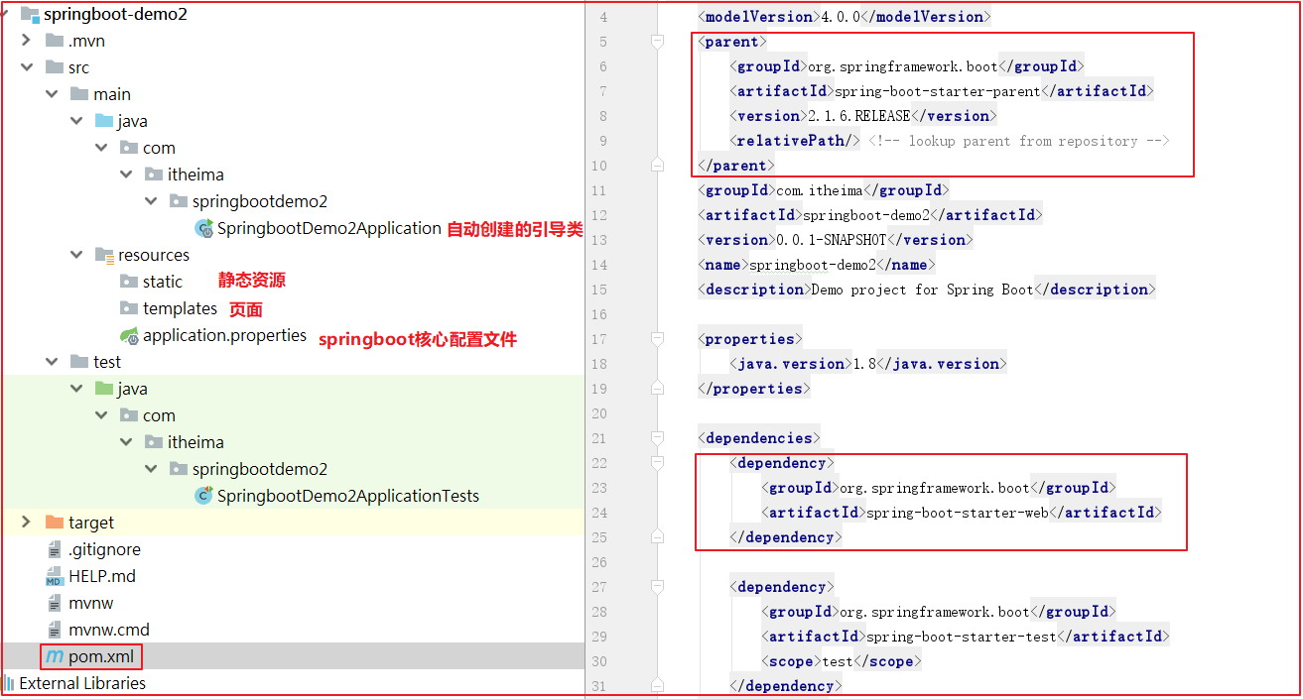Select the SpringbootDemo2ApplicationTests file name
1303x699 pixels.
[348, 496]
